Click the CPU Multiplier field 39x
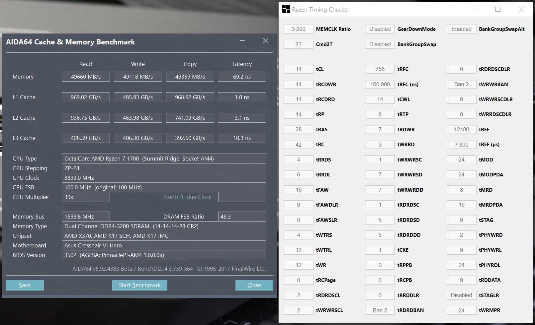Screen dimensions: 535x325 click(86, 197)
